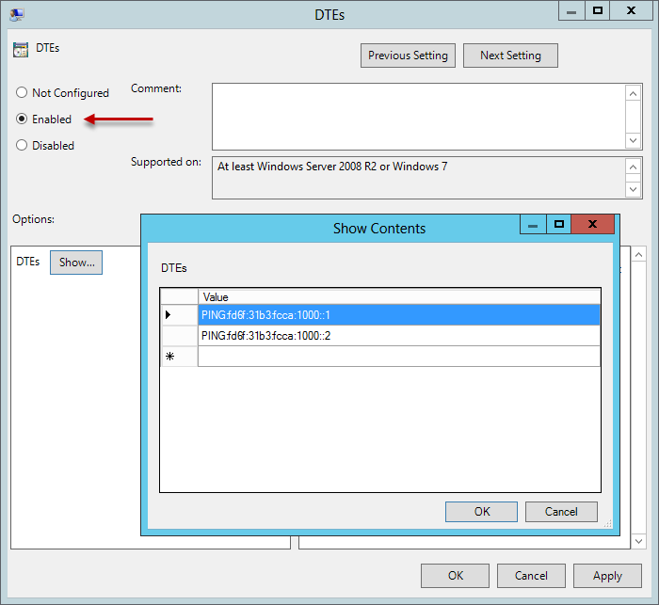Go to Previous Setting

pyautogui.click(x=408, y=56)
